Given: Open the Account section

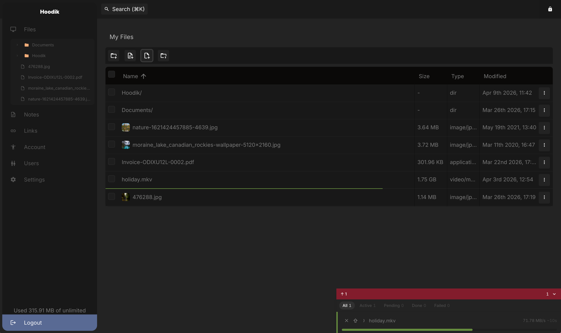Looking at the screenshot, I should point(35,147).
